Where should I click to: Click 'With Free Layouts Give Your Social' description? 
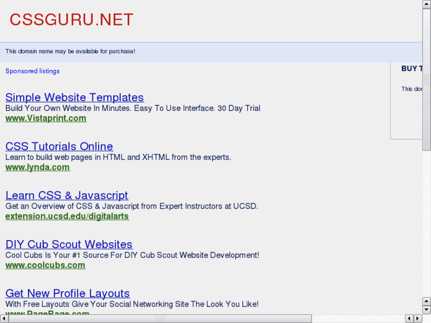[x=132, y=304]
